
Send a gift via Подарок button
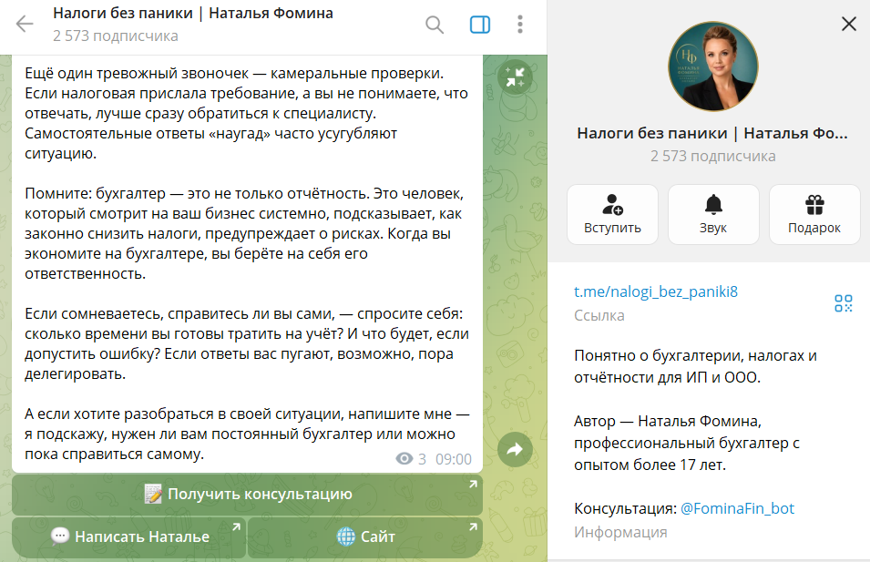pos(814,214)
